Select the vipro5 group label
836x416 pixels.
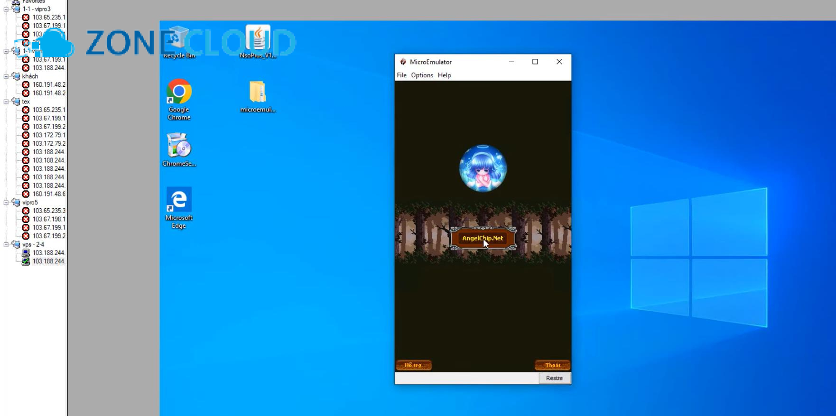click(x=30, y=202)
